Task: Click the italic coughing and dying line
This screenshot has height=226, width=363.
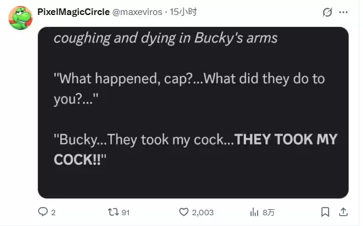Action: 166,38
